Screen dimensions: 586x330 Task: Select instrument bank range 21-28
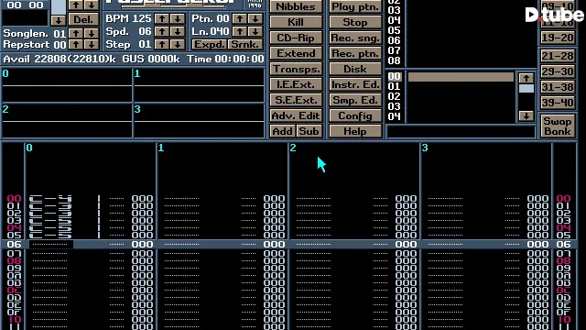coord(558,56)
